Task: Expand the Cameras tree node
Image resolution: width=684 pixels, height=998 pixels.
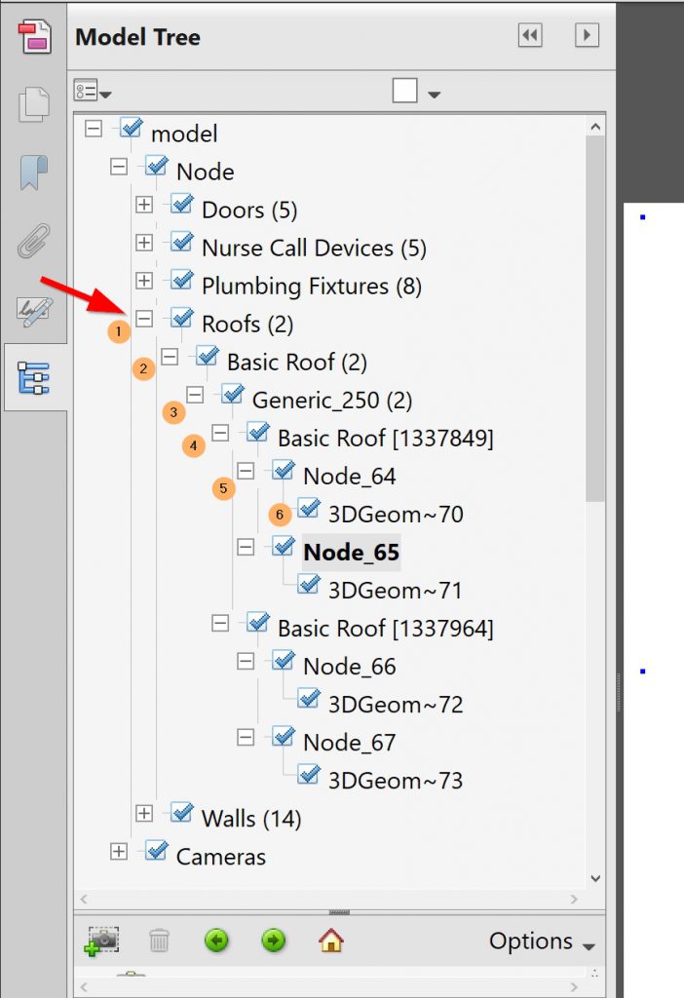Action: pos(119,852)
